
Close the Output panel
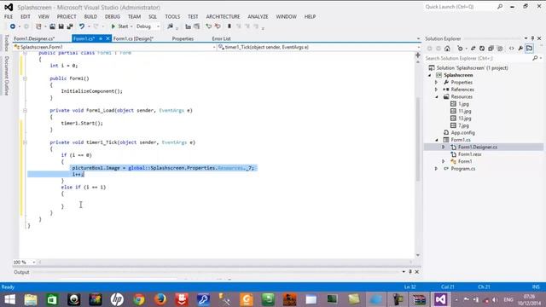tap(417, 272)
